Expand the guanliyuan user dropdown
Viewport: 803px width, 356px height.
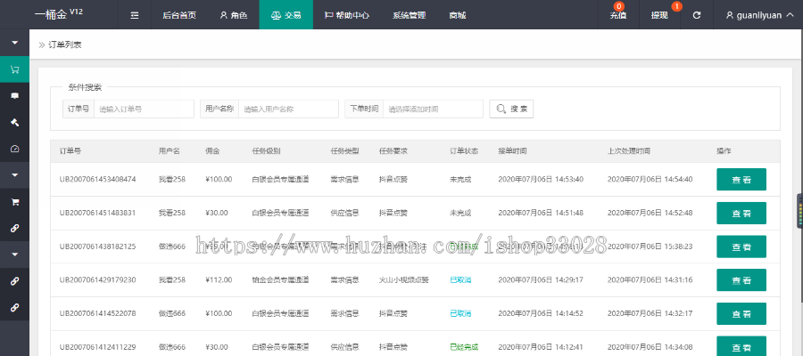point(759,15)
